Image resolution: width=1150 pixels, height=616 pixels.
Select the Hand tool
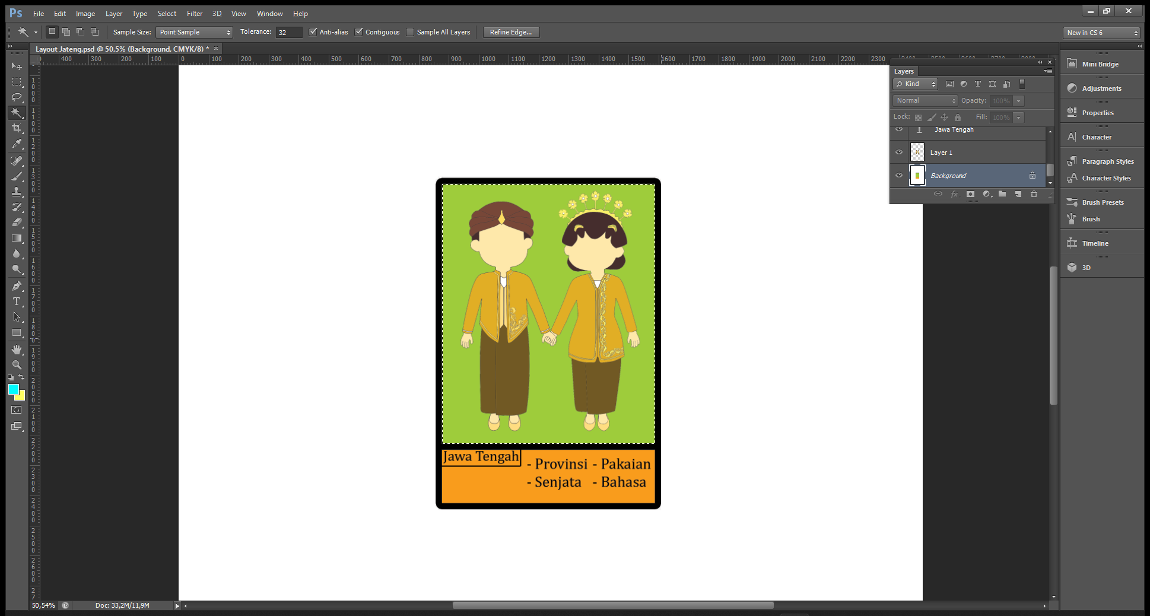[x=17, y=350]
